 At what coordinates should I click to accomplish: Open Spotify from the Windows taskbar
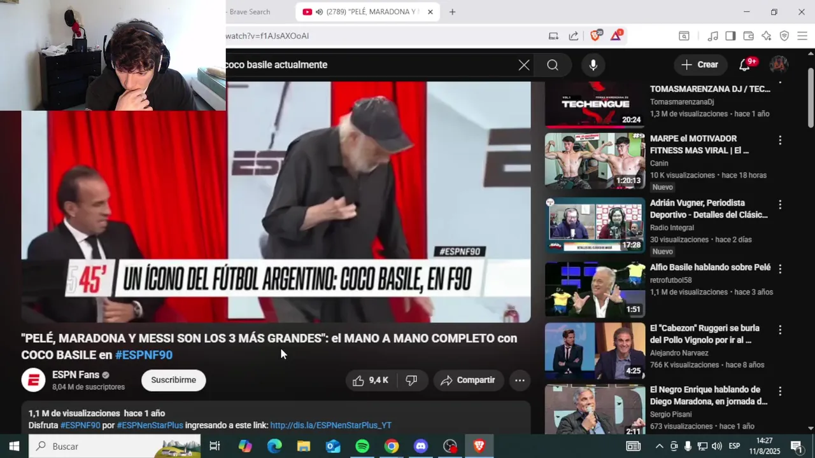tap(362, 447)
